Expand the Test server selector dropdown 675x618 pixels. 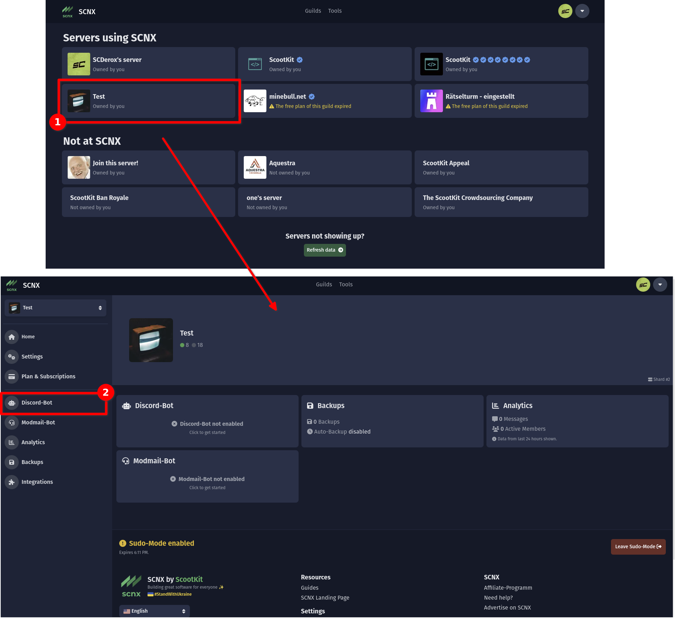coord(56,308)
